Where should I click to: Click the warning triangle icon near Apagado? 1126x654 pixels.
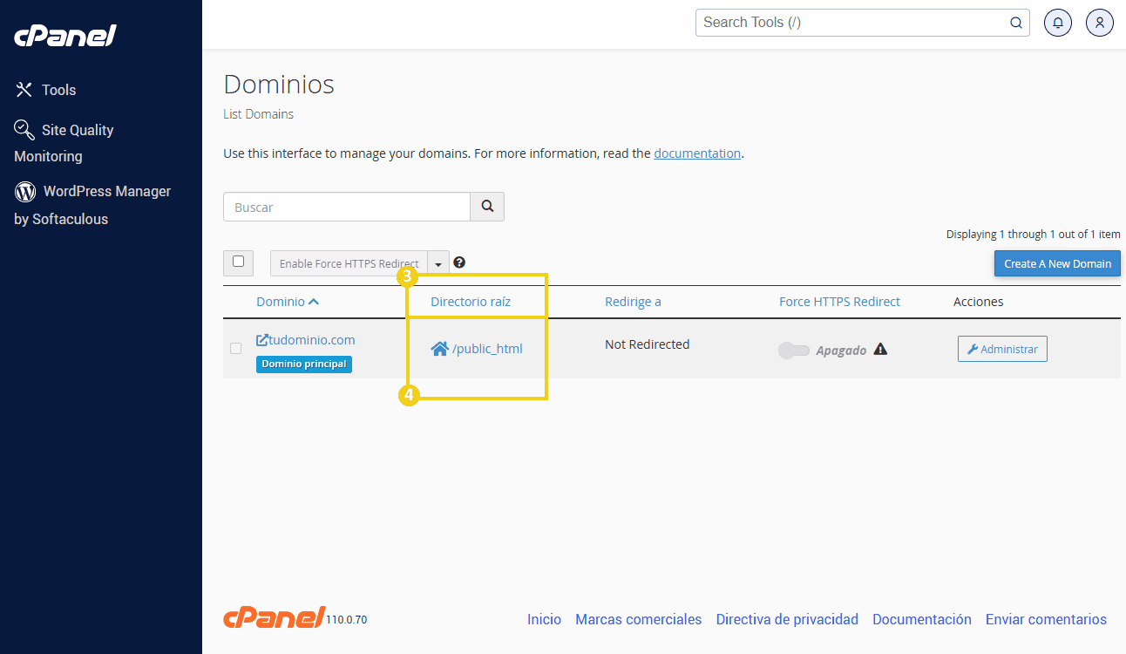coord(880,350)
